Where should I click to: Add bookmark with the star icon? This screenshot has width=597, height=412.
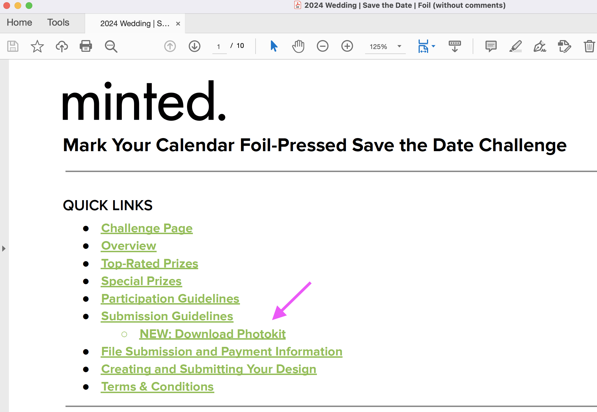point(37,46)
